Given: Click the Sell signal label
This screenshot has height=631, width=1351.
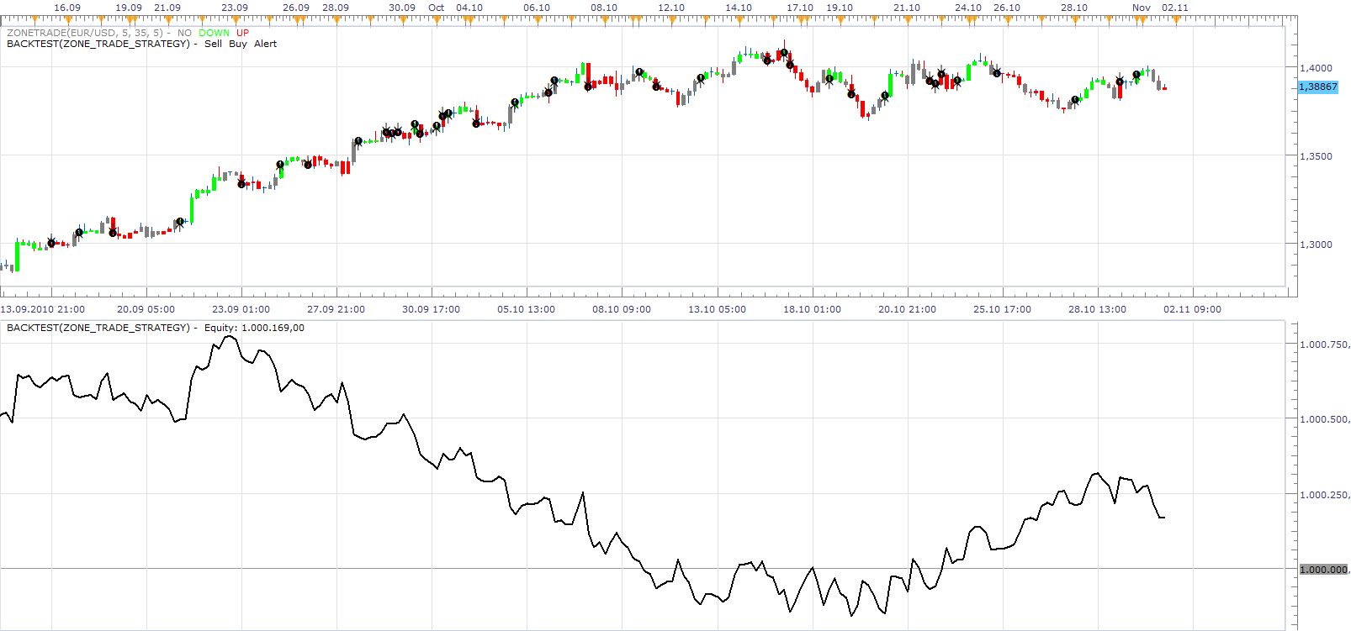Looking at the screenshot, I should [x=214, y=44].
